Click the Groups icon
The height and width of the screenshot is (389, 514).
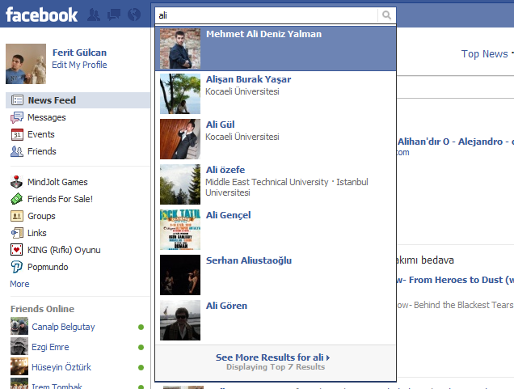click(17, 216)
